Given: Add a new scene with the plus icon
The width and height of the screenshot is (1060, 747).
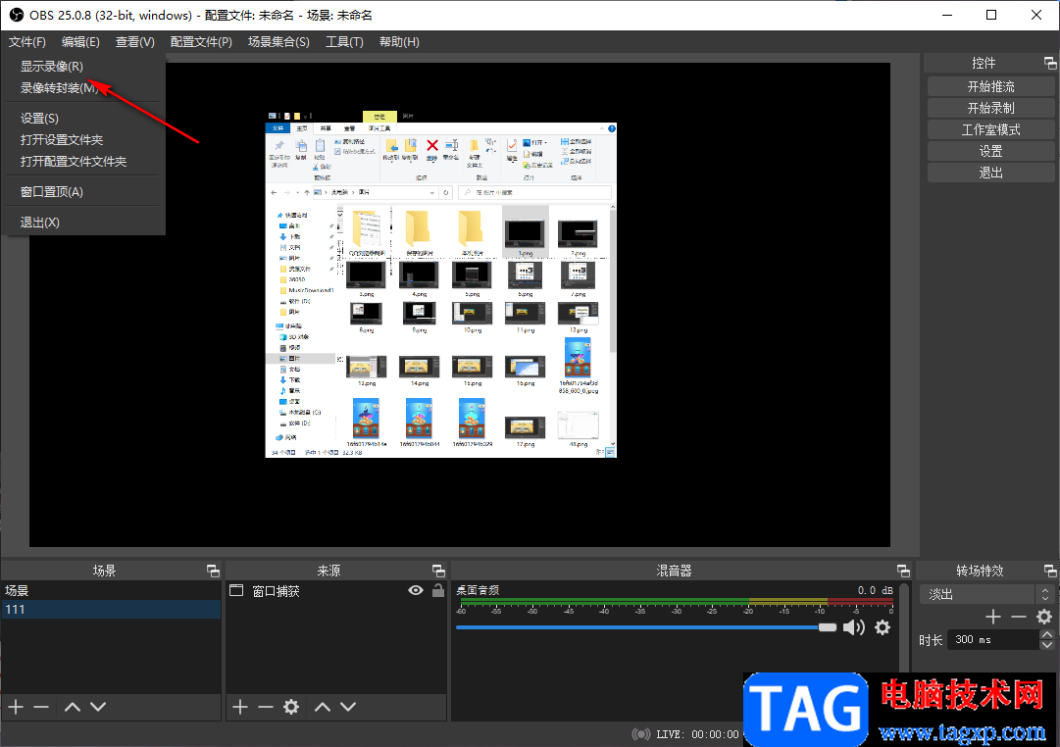Looking at the screenshot, I should [16, 707].
